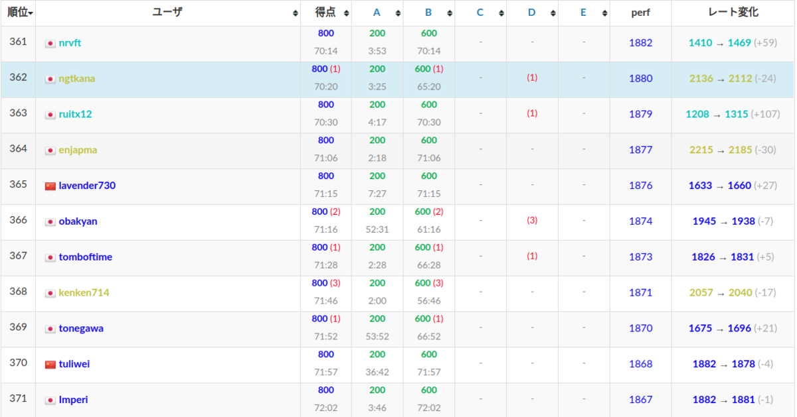Open user enjapma's profile
The height and width of the screenshot is (417, 797).
tap(78, 150)
